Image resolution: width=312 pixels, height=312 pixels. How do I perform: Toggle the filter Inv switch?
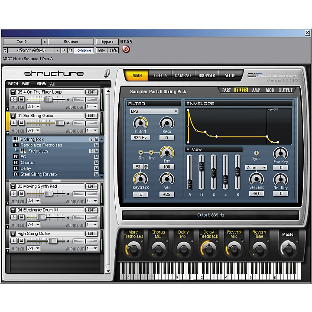point(151,153)
